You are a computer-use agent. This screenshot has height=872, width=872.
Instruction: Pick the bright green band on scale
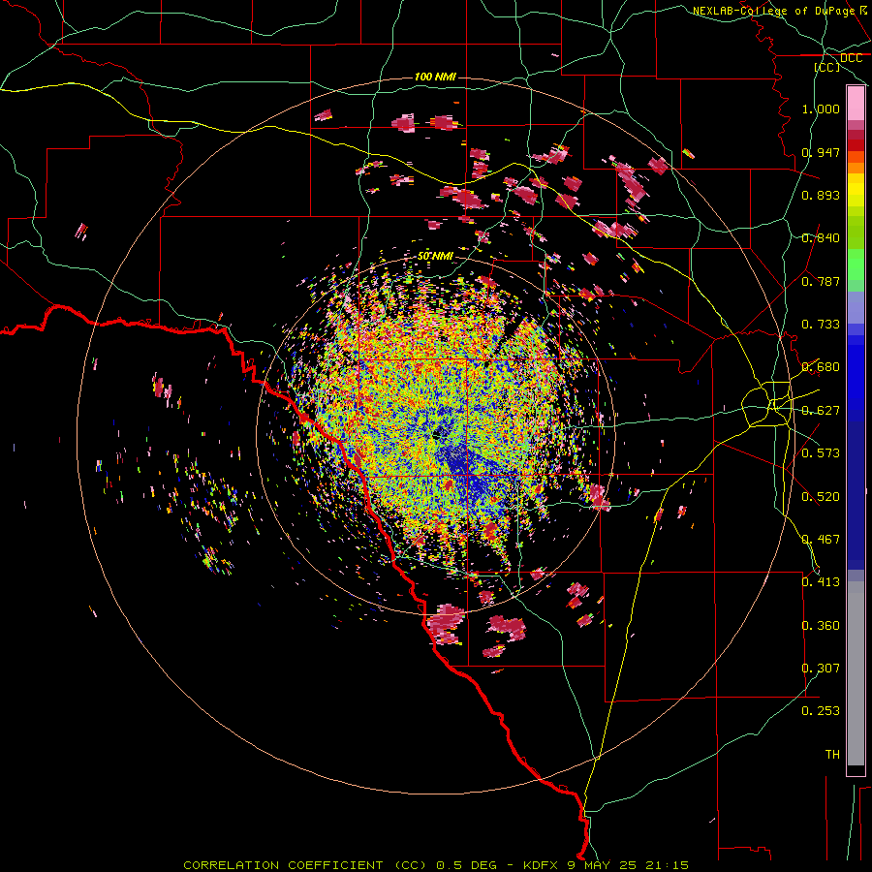(856, 265)
